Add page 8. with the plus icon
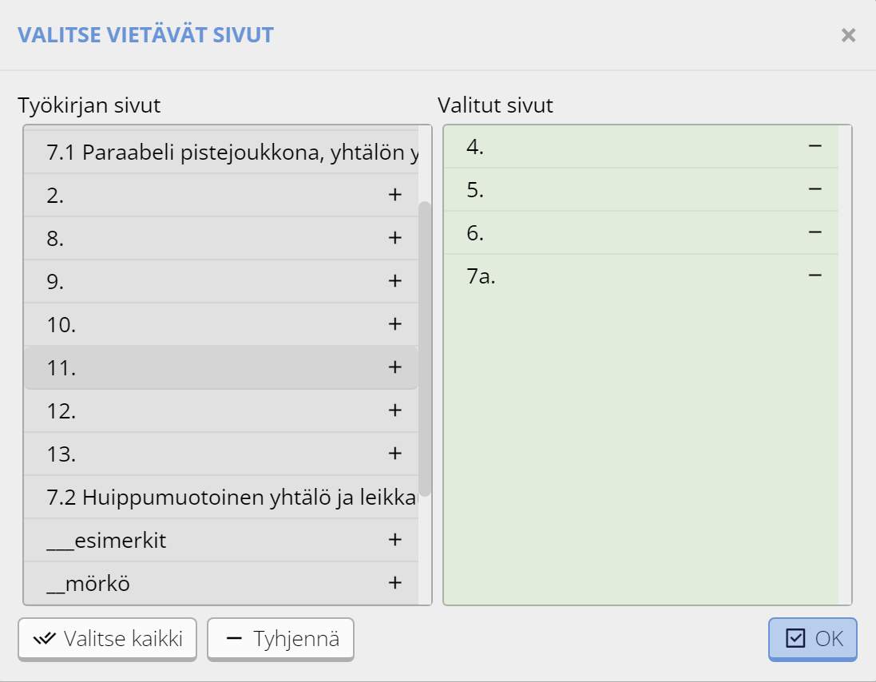Viewport: 876px width, 682px height. pyautogui.click(x=394, y=238)
